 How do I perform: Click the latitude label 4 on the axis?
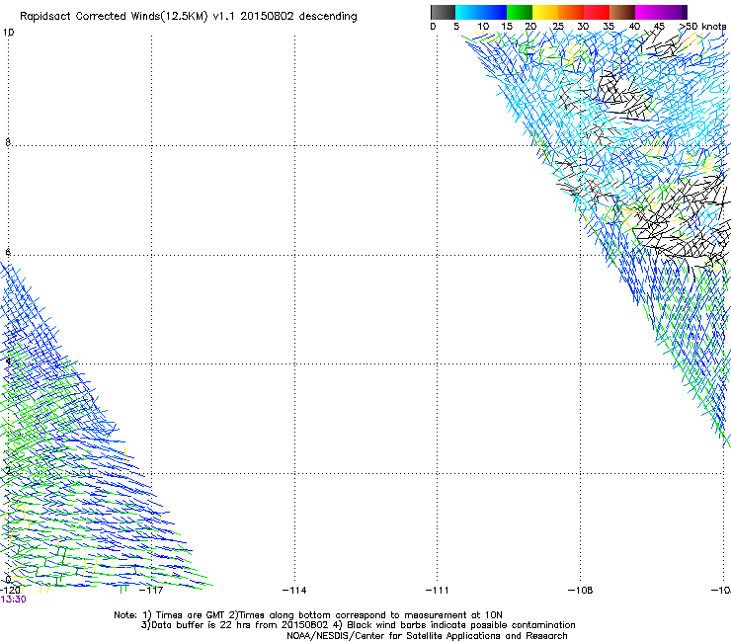click(x=8, y=361)
